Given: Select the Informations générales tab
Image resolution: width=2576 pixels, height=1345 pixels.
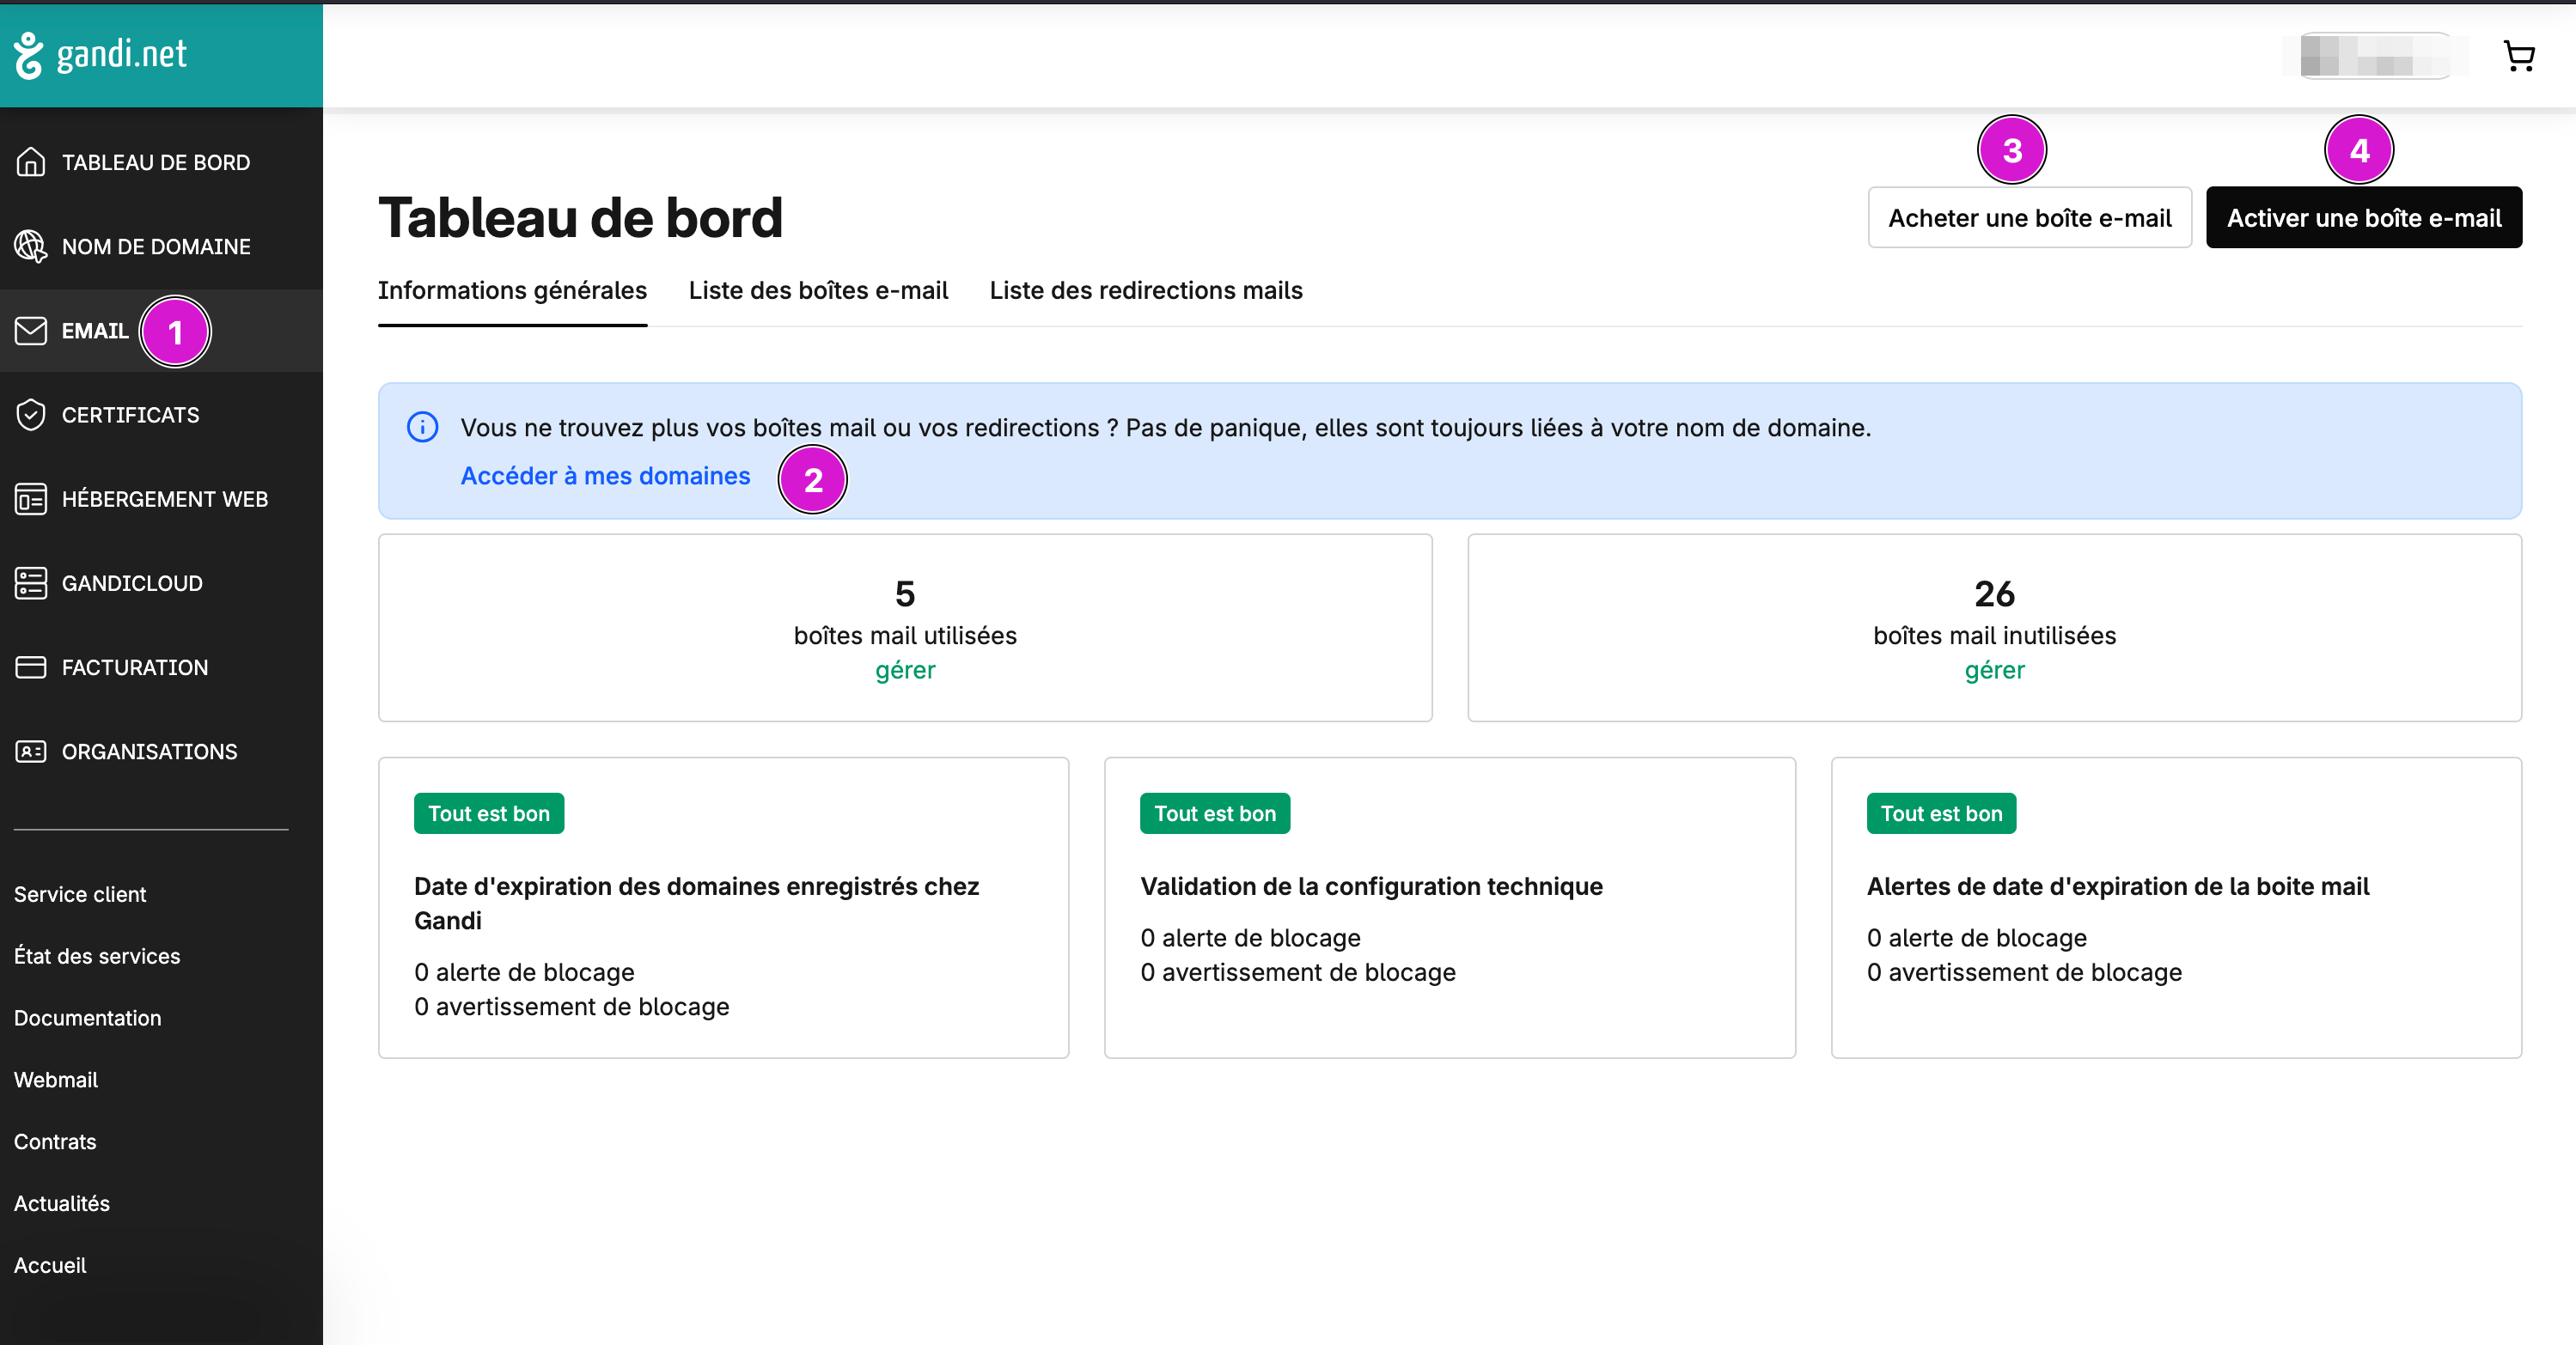Looking at the screenshot, I should [x=512, y=291].
